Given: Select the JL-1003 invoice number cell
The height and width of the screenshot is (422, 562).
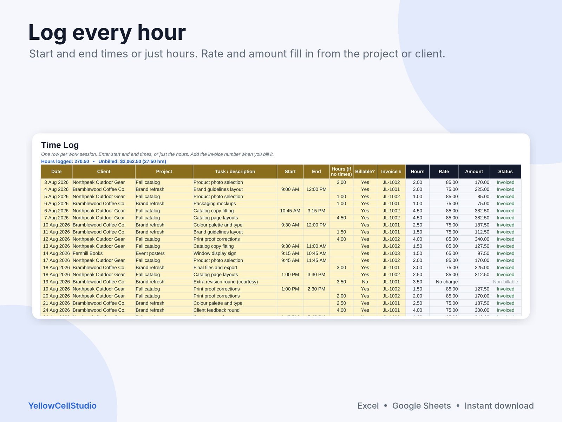Looking at the screenshot, I should point(391,253).
